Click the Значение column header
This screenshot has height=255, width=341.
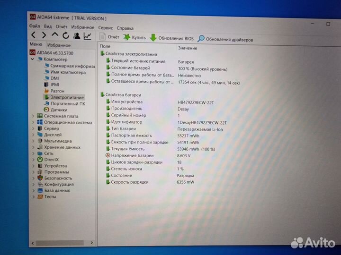[188, 48]
